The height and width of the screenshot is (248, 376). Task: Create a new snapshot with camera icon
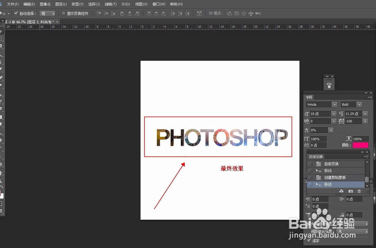click(350, 191)
